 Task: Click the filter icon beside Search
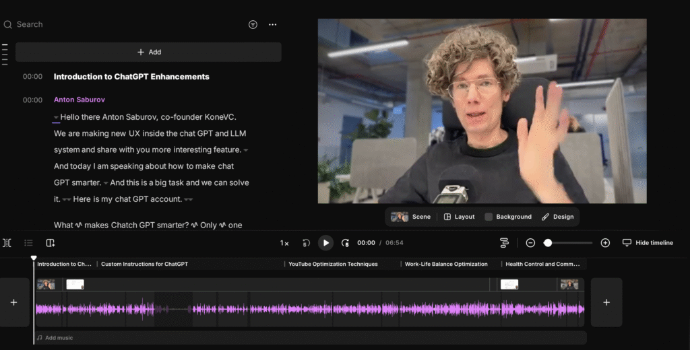pyautogui.click(x=253, y=24)
